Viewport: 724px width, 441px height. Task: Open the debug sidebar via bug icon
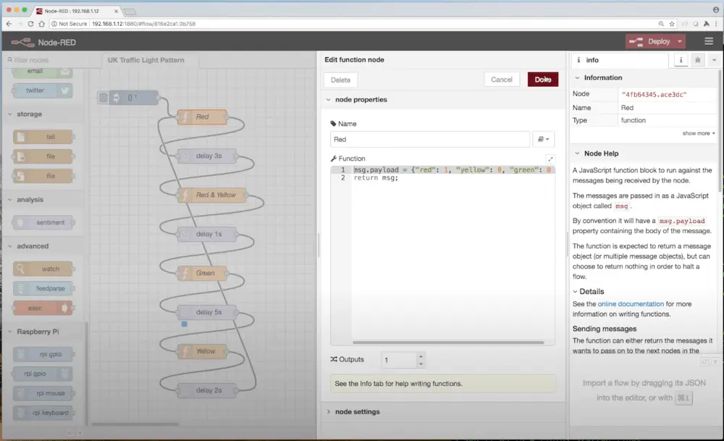click(x=698, y=60)
